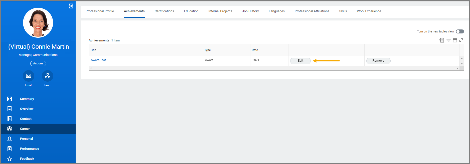This screenshot has width=470, height=164.
Task: Export Achievements table to Excel
Action: coord(442,40)
